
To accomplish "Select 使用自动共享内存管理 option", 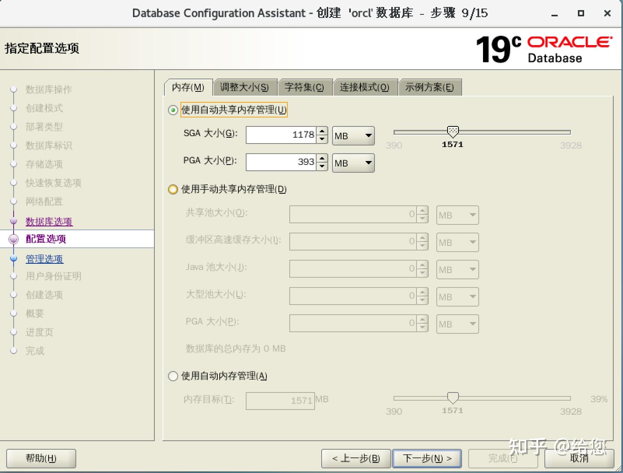I will click(x=172, y=110).
